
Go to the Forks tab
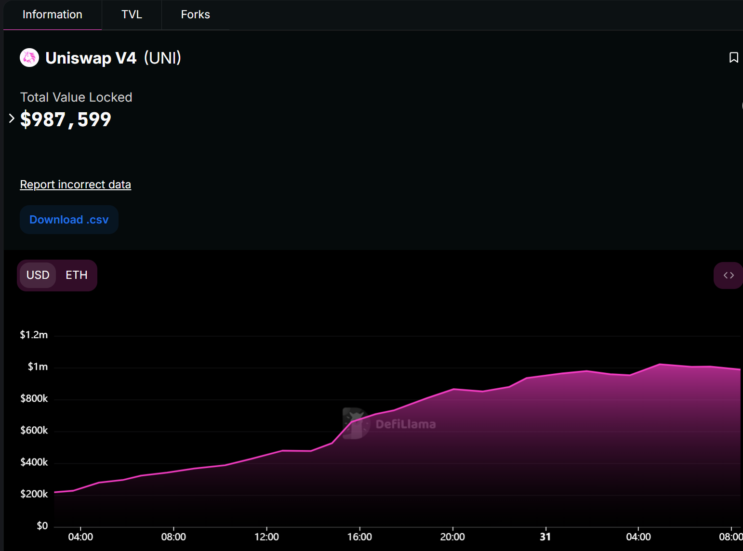click(195, 14)
